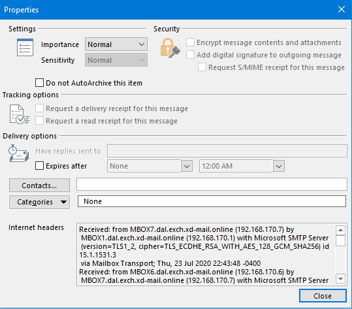Viewport: 352px width, 309px height.
Task: Click the Contacts text input field
Action: click(212, 184)
